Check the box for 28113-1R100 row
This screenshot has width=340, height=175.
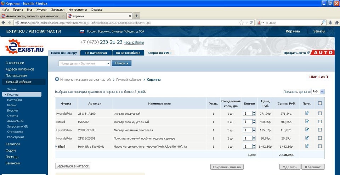pyautogui.click(x=320, y=113)
